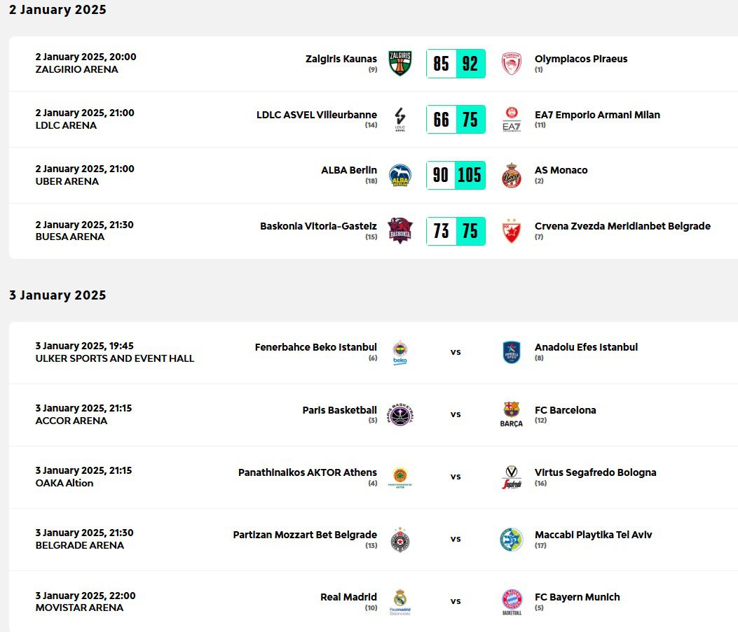Open the ALBA Berlin team logo

tap(400, 175)
